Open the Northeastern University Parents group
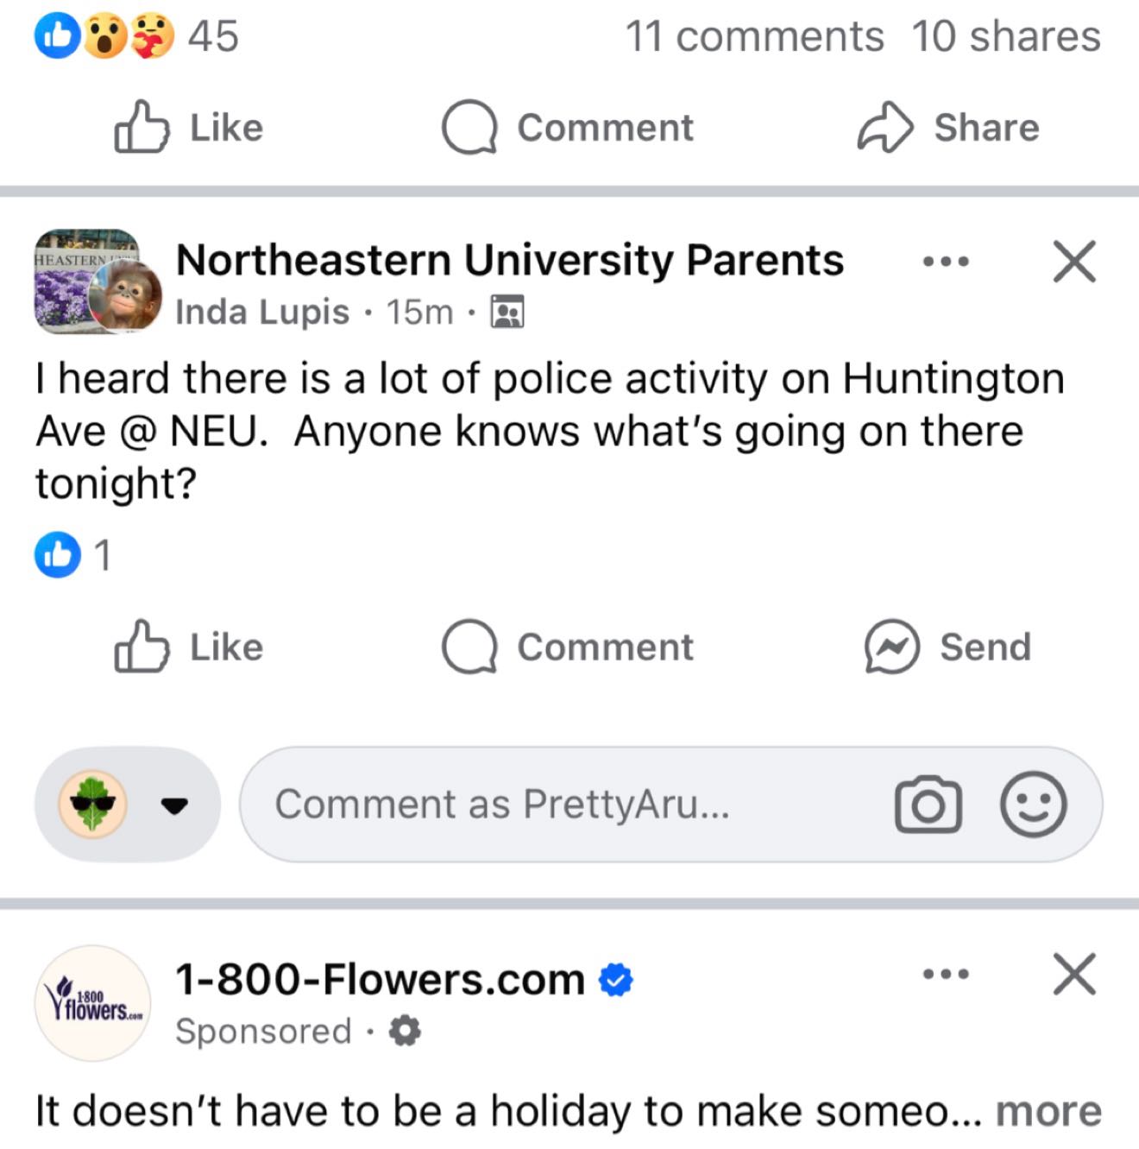This screenshot has width=1139, height=1149. pyautogui.click(x=509, y=260)
